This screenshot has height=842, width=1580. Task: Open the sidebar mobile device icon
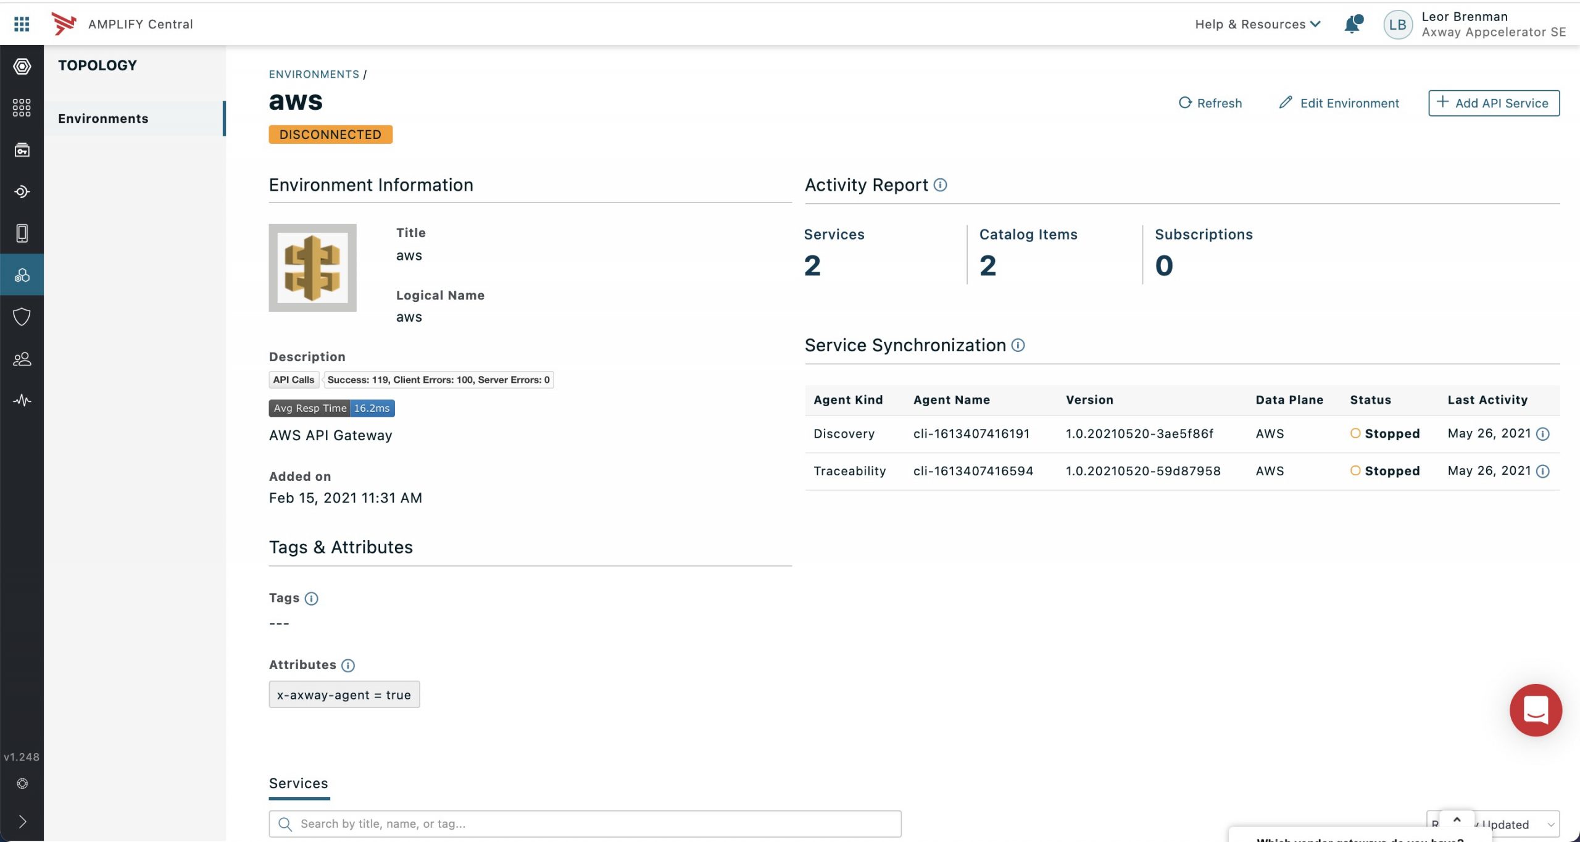pos(22,233)
